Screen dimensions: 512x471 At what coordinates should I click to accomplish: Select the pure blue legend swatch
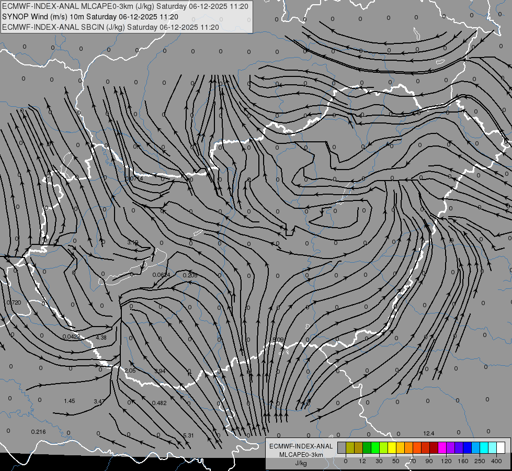467,447
